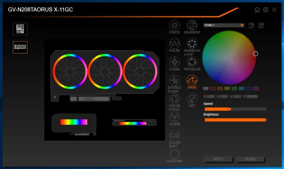Click the Speed slider track
Screen dimensions: 284x169
(235, 109)
